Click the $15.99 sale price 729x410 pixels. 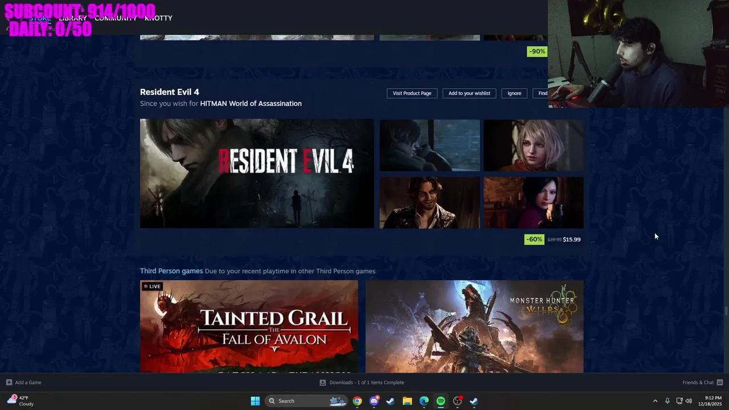(x=572, y=240)
